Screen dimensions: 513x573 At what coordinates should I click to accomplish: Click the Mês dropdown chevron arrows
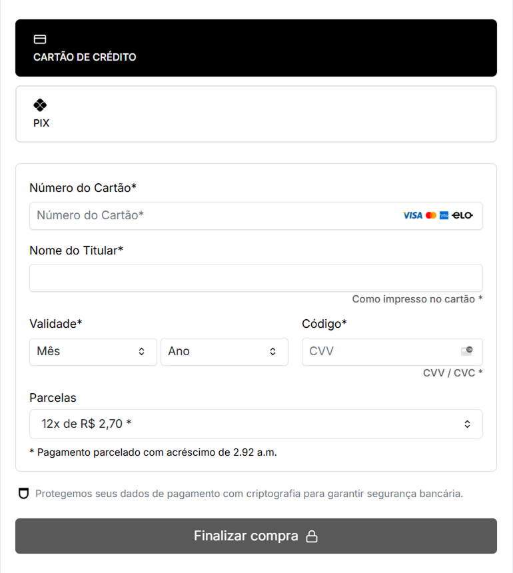pyautogui.click(x=141, y=352)
